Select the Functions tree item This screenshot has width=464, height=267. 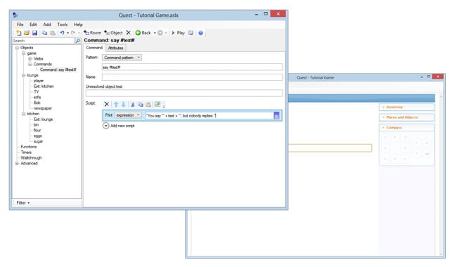[x=29, y=147]
